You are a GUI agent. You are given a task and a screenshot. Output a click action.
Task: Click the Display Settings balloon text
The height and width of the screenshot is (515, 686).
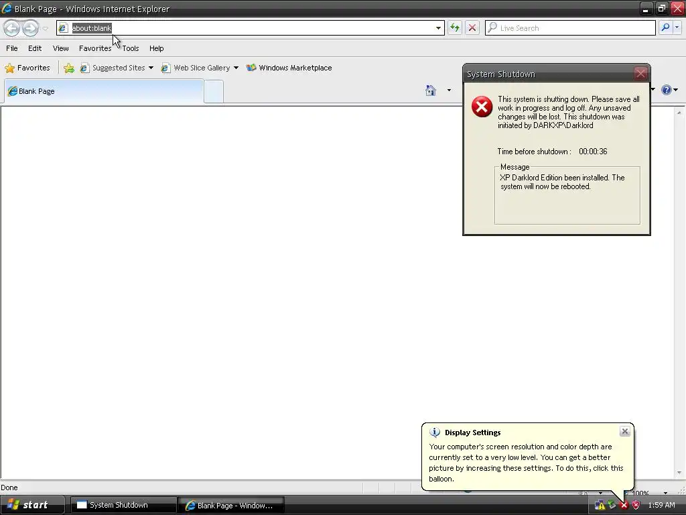pyautogui.click(x=526, y=463)
